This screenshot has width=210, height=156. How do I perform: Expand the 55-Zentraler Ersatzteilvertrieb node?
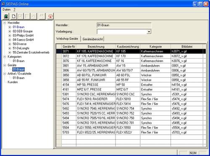pos(10,52)
